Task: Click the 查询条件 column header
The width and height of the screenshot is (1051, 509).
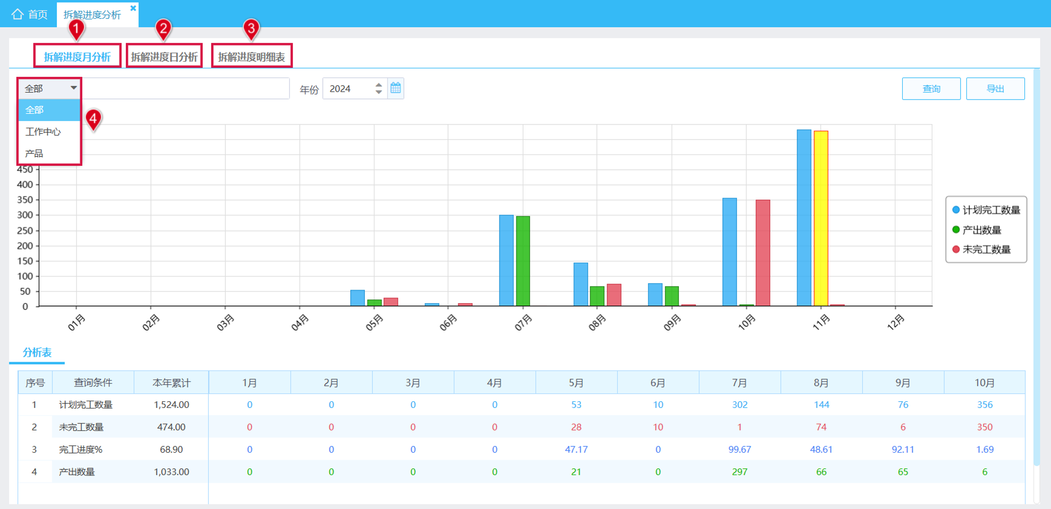Action: point(93,383)
